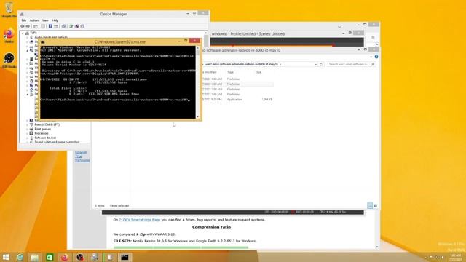466x262 pixels.
Task: Open Action menu in Device Manager
Action: [x=34, y=20]
